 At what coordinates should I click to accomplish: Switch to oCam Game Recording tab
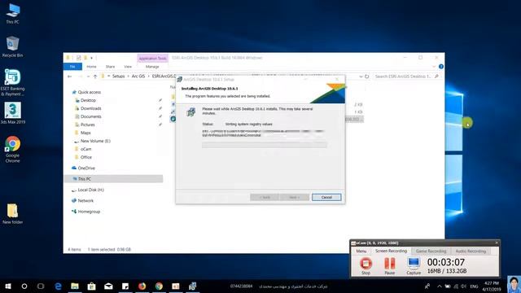[x=431, y=251]
